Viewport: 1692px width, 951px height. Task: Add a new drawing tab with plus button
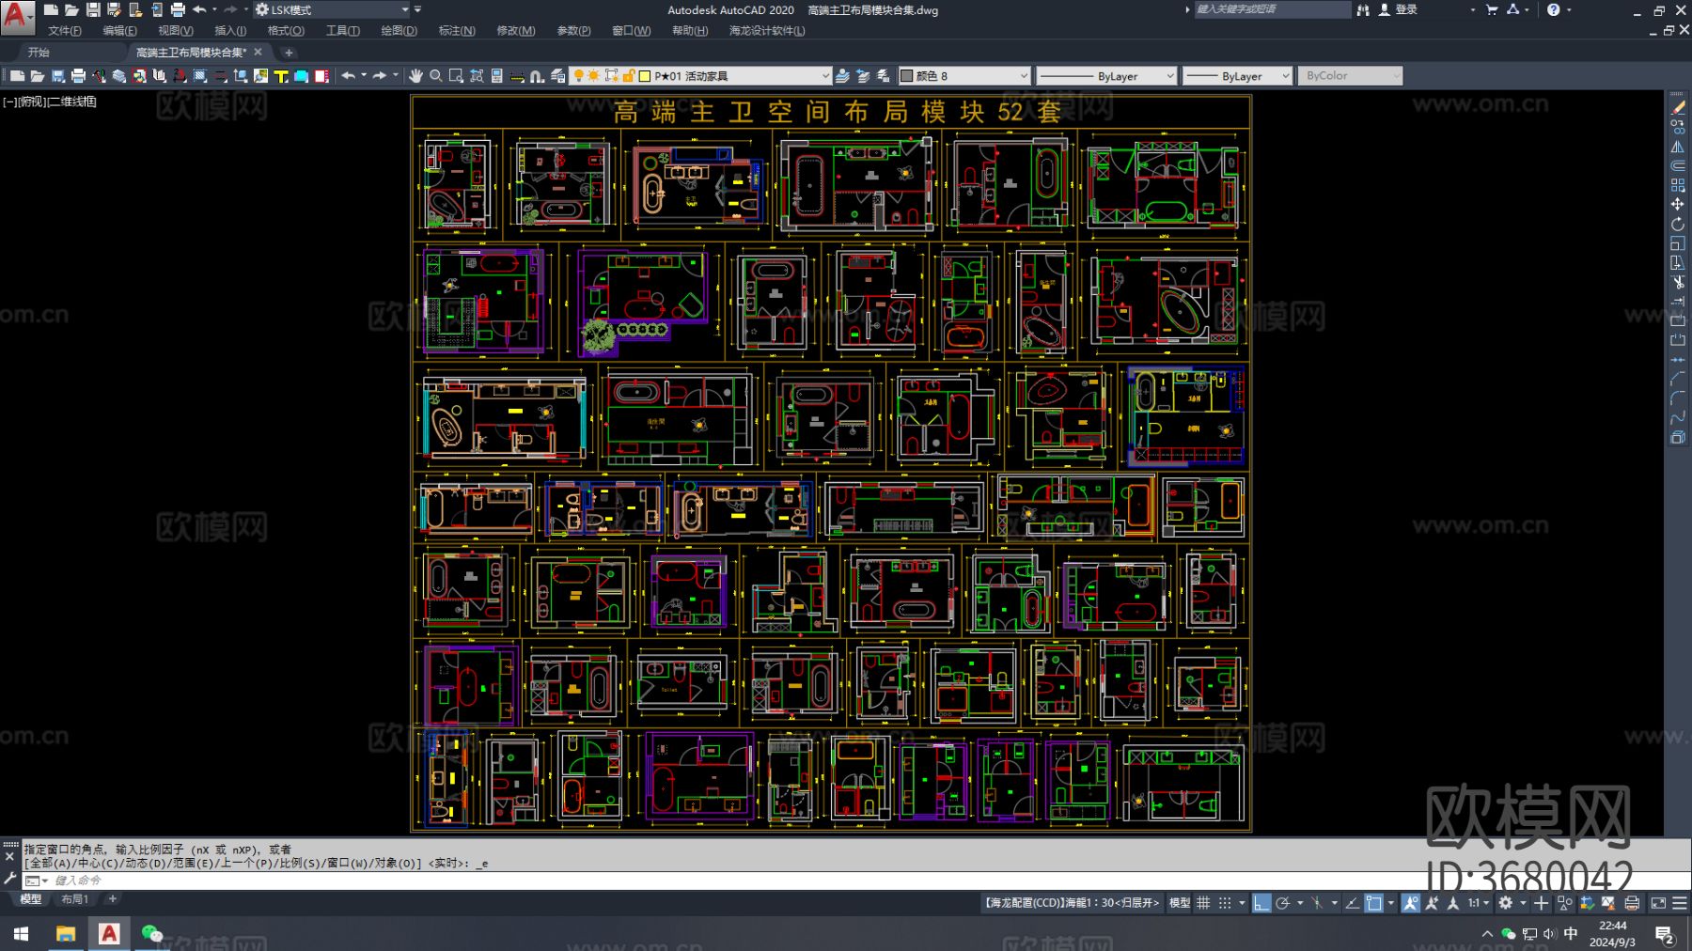[x=289, y=53]
